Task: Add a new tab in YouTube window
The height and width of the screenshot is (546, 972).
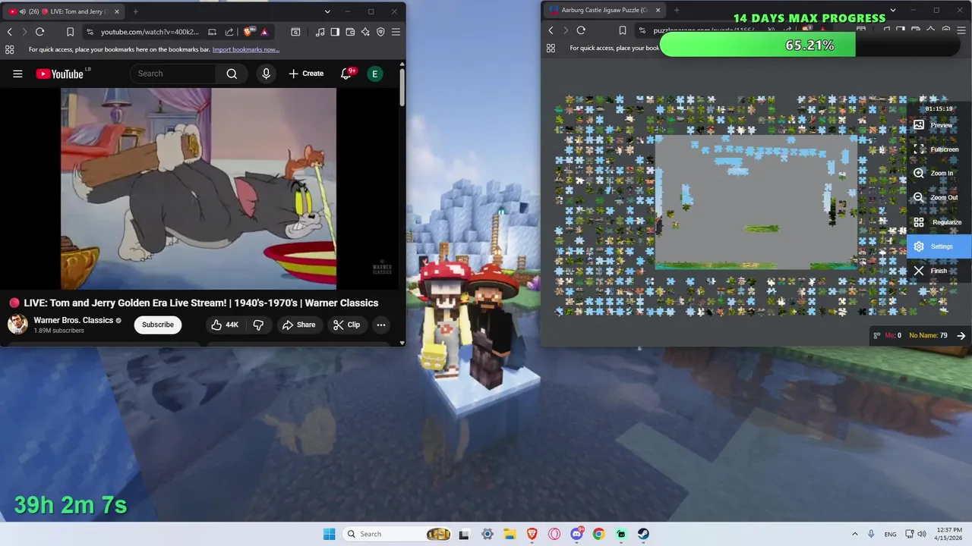Action: pos(135,11)
